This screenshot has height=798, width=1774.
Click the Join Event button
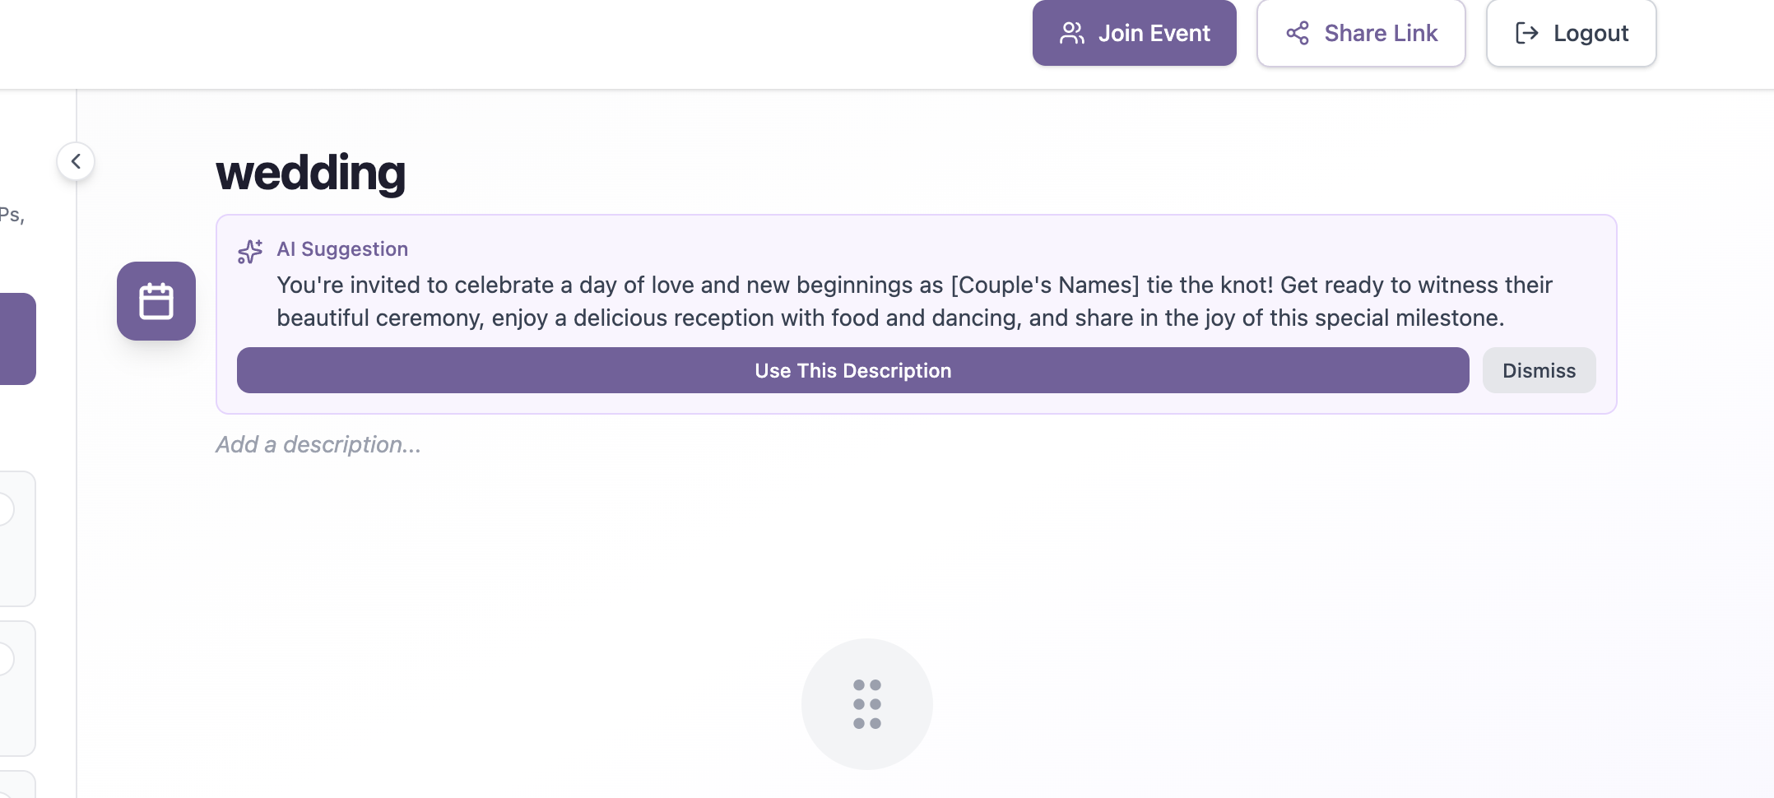pyautogui.click(x=1134, y=33)
